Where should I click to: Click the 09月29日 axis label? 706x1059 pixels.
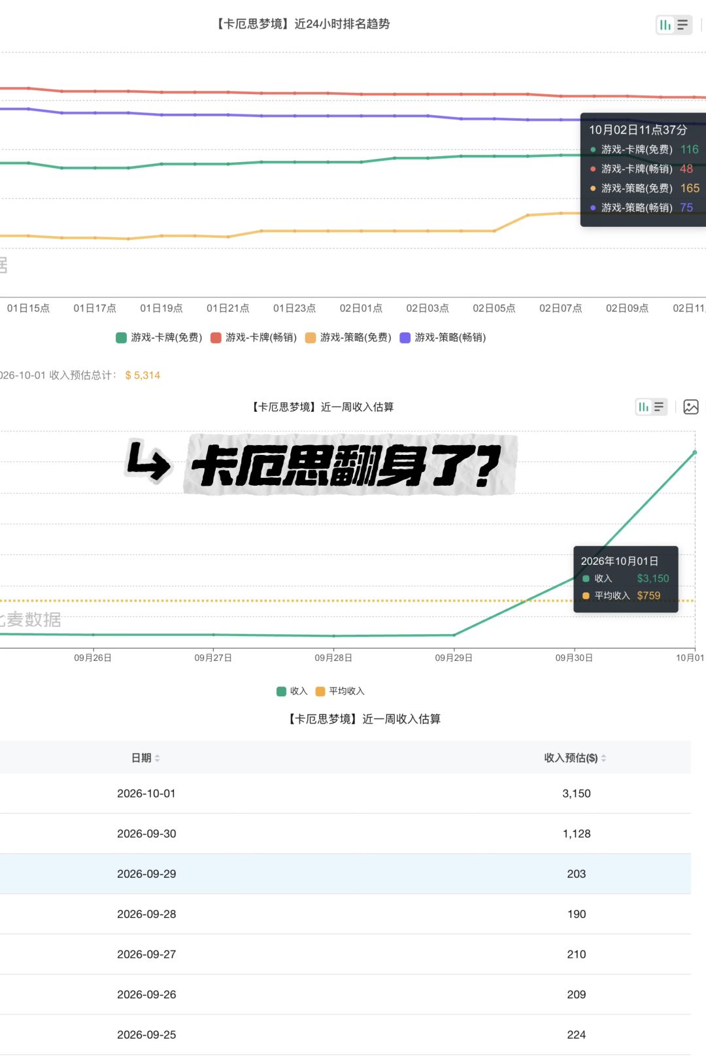point(454,658)
